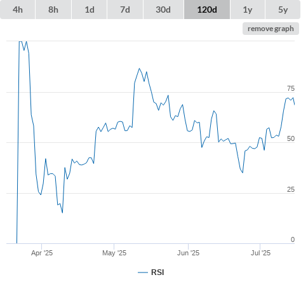This screenshot has height=289, width=301.
Task: Show the 1y time range
Action: coord(248,10)
